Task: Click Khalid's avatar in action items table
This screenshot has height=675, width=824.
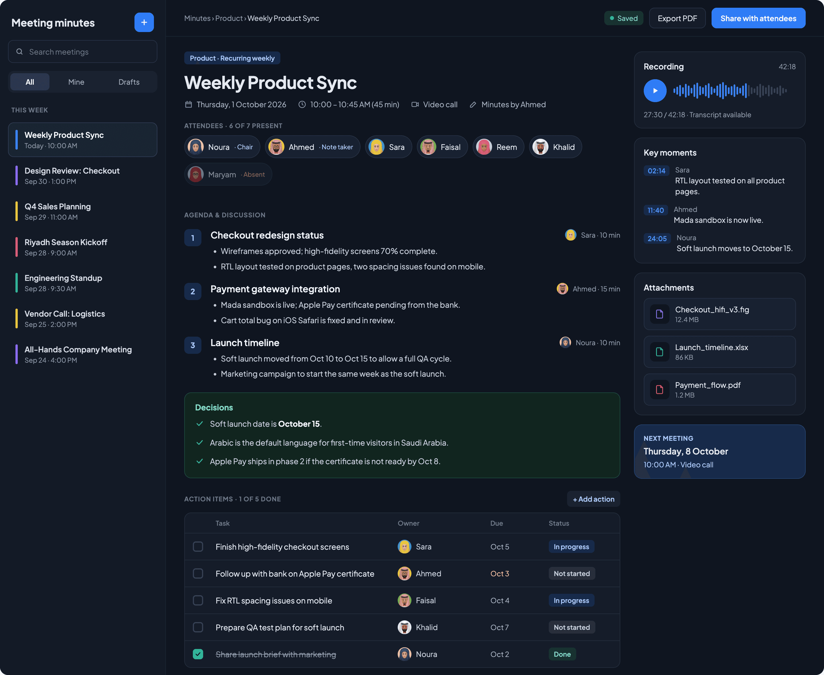Action: [x=404, y=627]
